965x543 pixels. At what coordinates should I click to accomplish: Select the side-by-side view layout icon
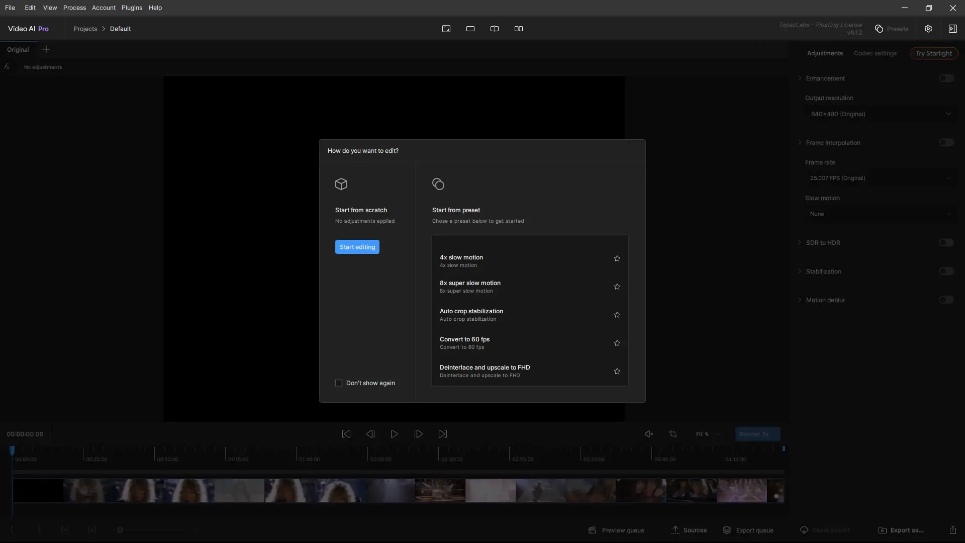click(518, 29)
